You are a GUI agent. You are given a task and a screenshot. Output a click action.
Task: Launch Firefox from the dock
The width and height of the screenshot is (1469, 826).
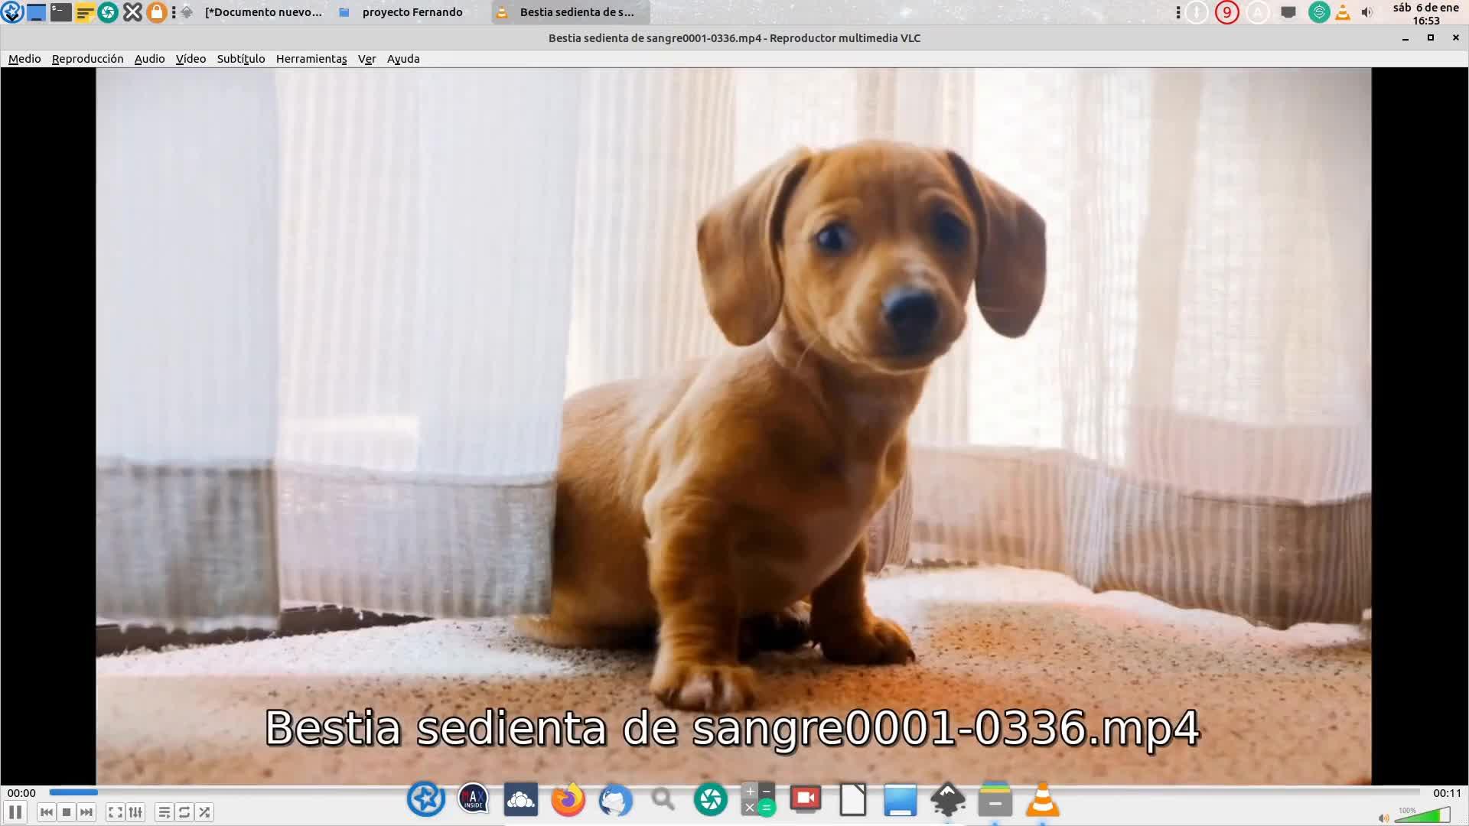568,800
